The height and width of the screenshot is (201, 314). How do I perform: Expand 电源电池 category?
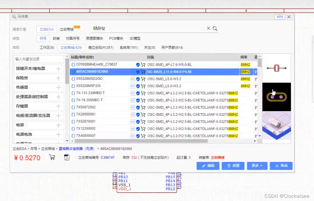58,134
